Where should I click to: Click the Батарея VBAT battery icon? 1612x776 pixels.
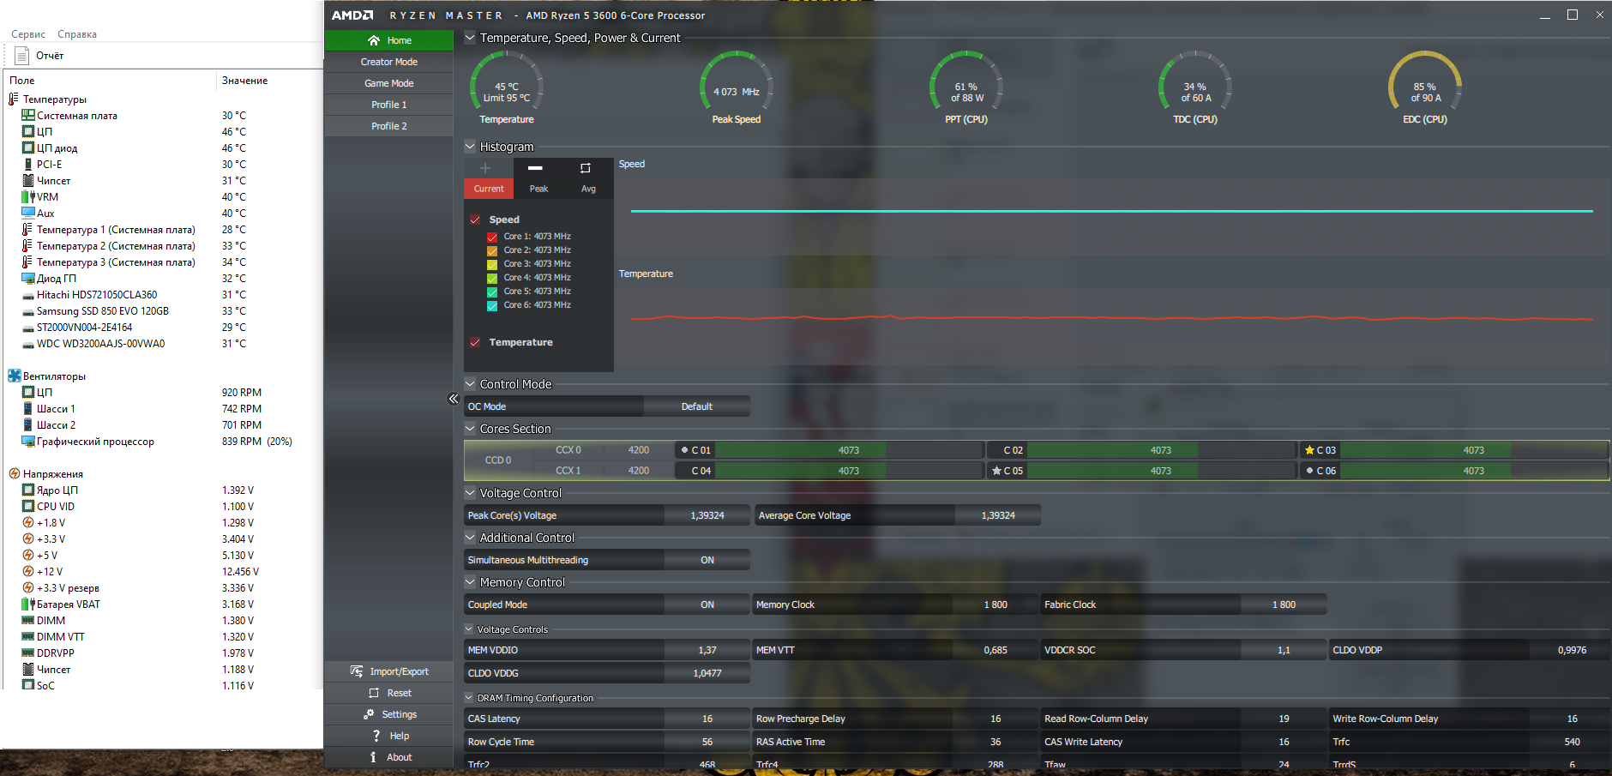click(28, 605)
